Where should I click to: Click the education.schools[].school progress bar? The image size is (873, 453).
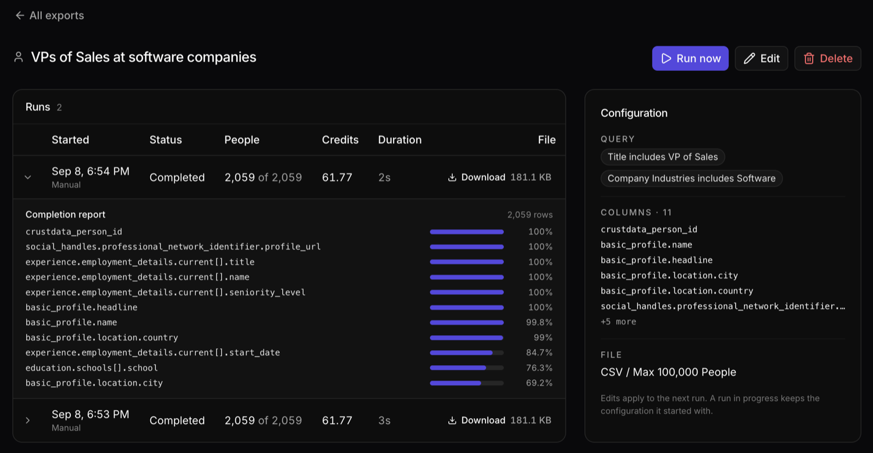tap(467, 368)
